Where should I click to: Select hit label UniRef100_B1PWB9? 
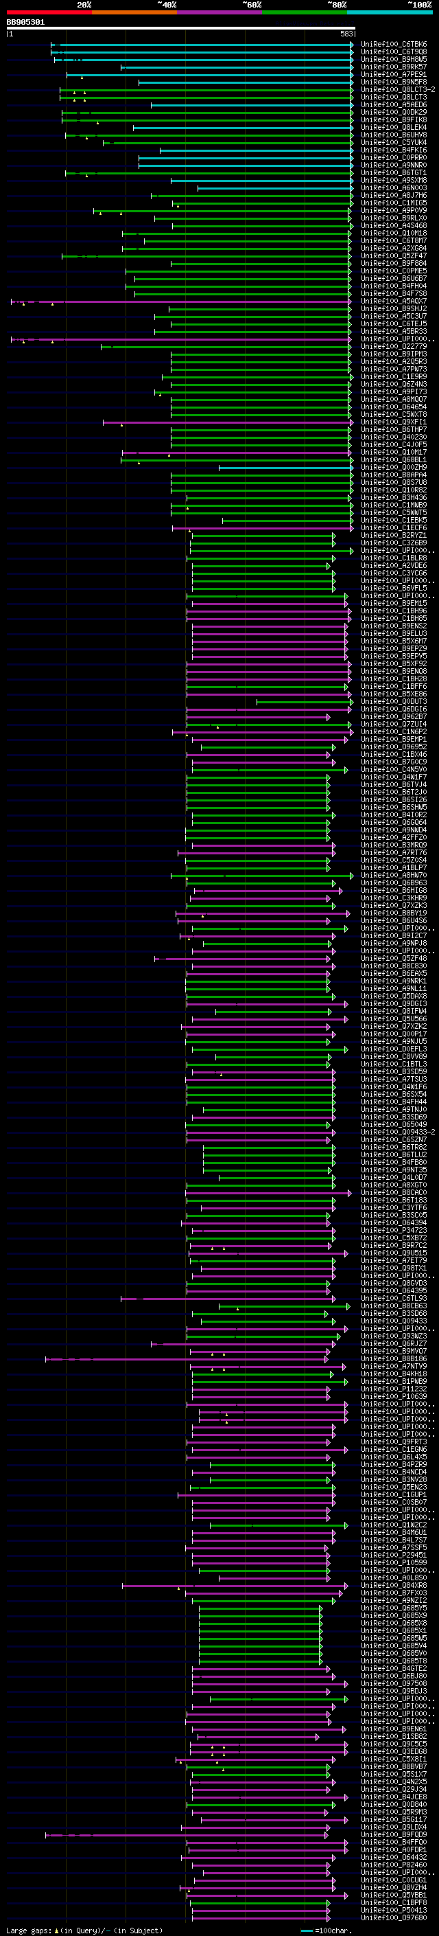click(394, 1381)
